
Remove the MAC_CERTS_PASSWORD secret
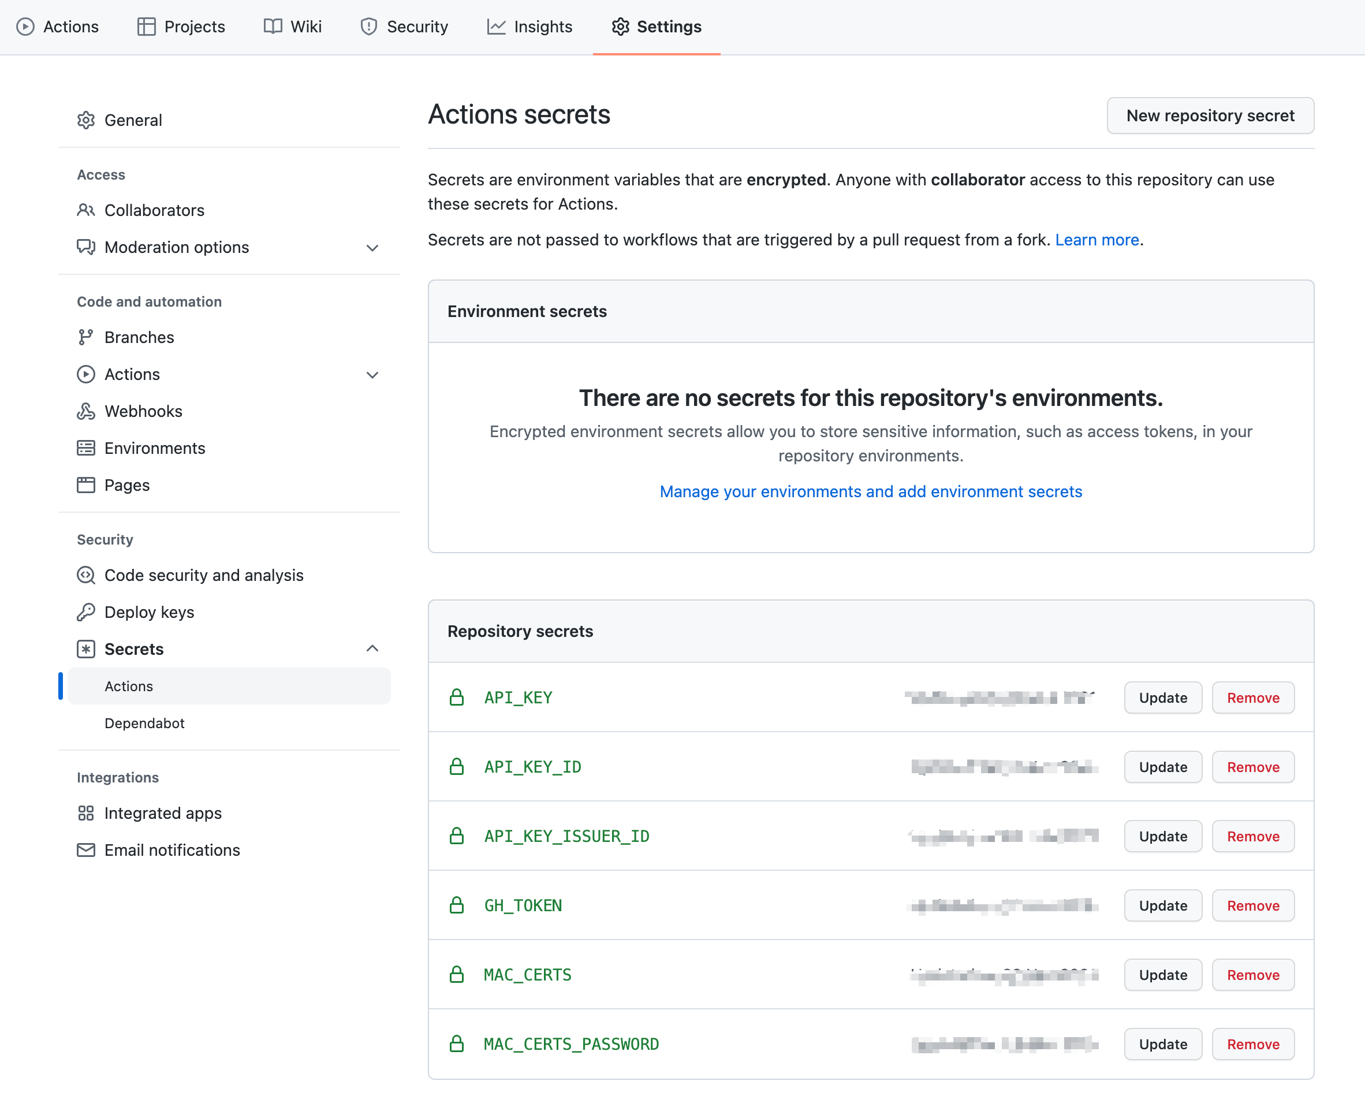1253,1044
